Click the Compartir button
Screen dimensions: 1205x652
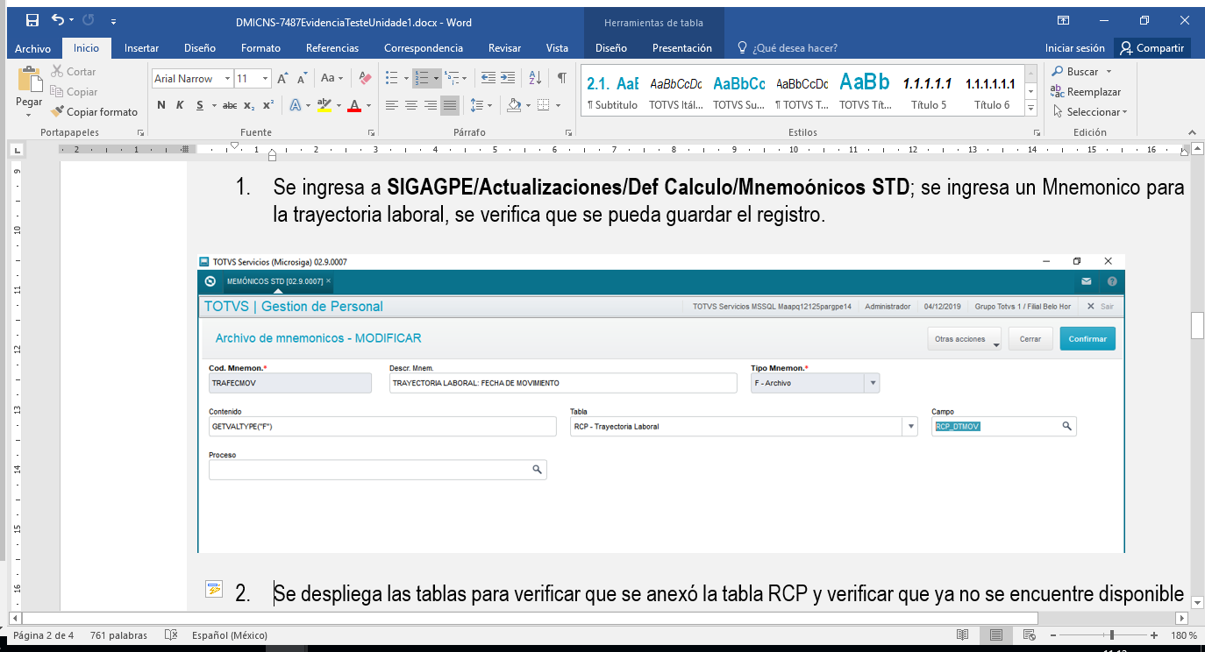[1152, 48]
